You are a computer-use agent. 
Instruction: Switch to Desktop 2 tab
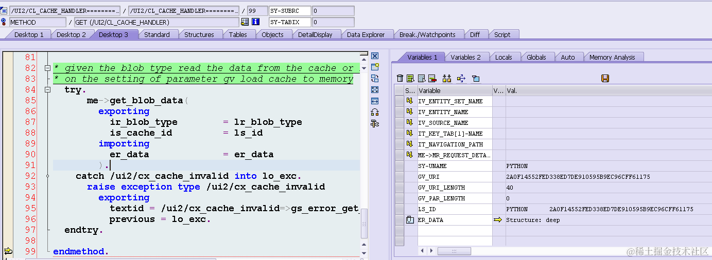pyautogui.click(x=71, y=34)
